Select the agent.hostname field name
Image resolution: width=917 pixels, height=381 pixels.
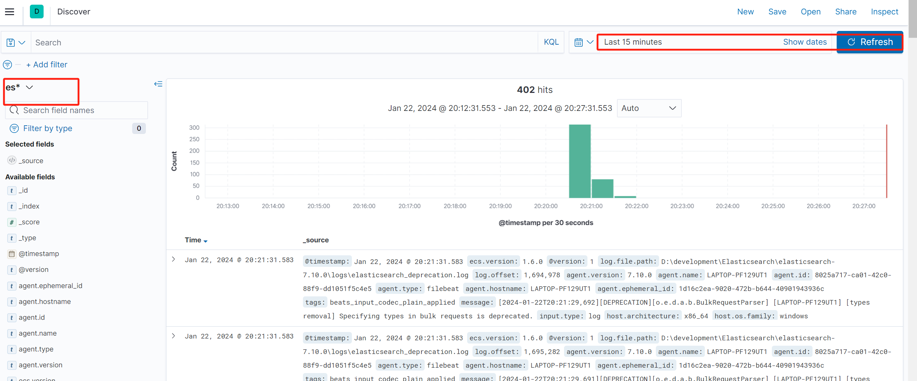point(45,302)
